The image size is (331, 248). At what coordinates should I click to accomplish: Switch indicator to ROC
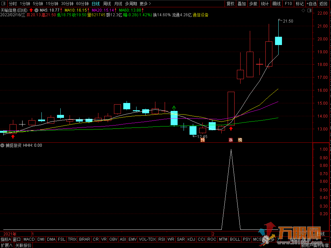pos(212,239)
